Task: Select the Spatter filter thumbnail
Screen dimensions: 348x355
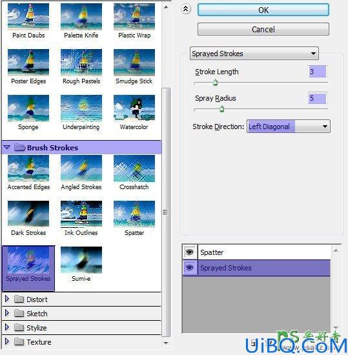Action: coord(134,214)
